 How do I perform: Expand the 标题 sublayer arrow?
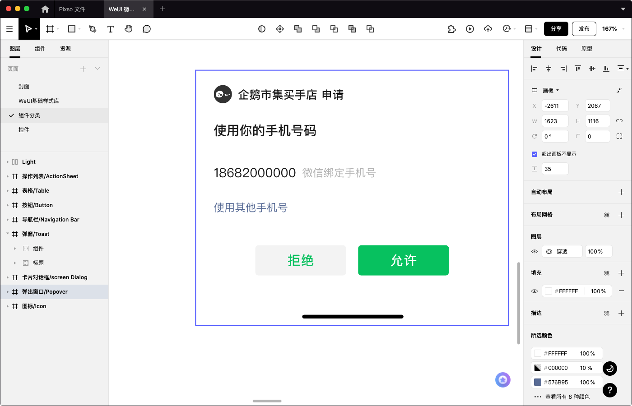[x=15, y=263]
